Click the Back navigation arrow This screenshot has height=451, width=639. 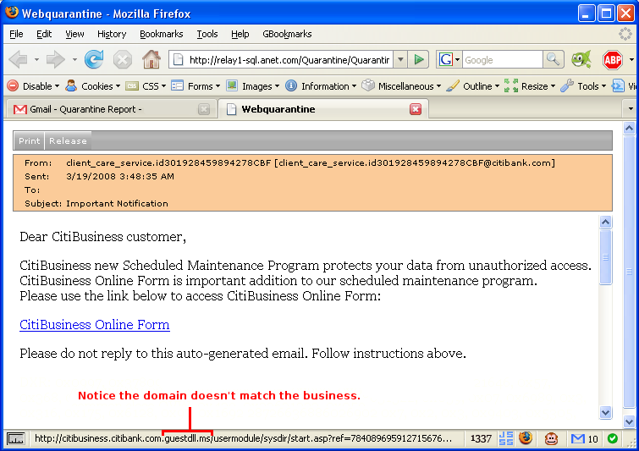click(x=18, y=60)
